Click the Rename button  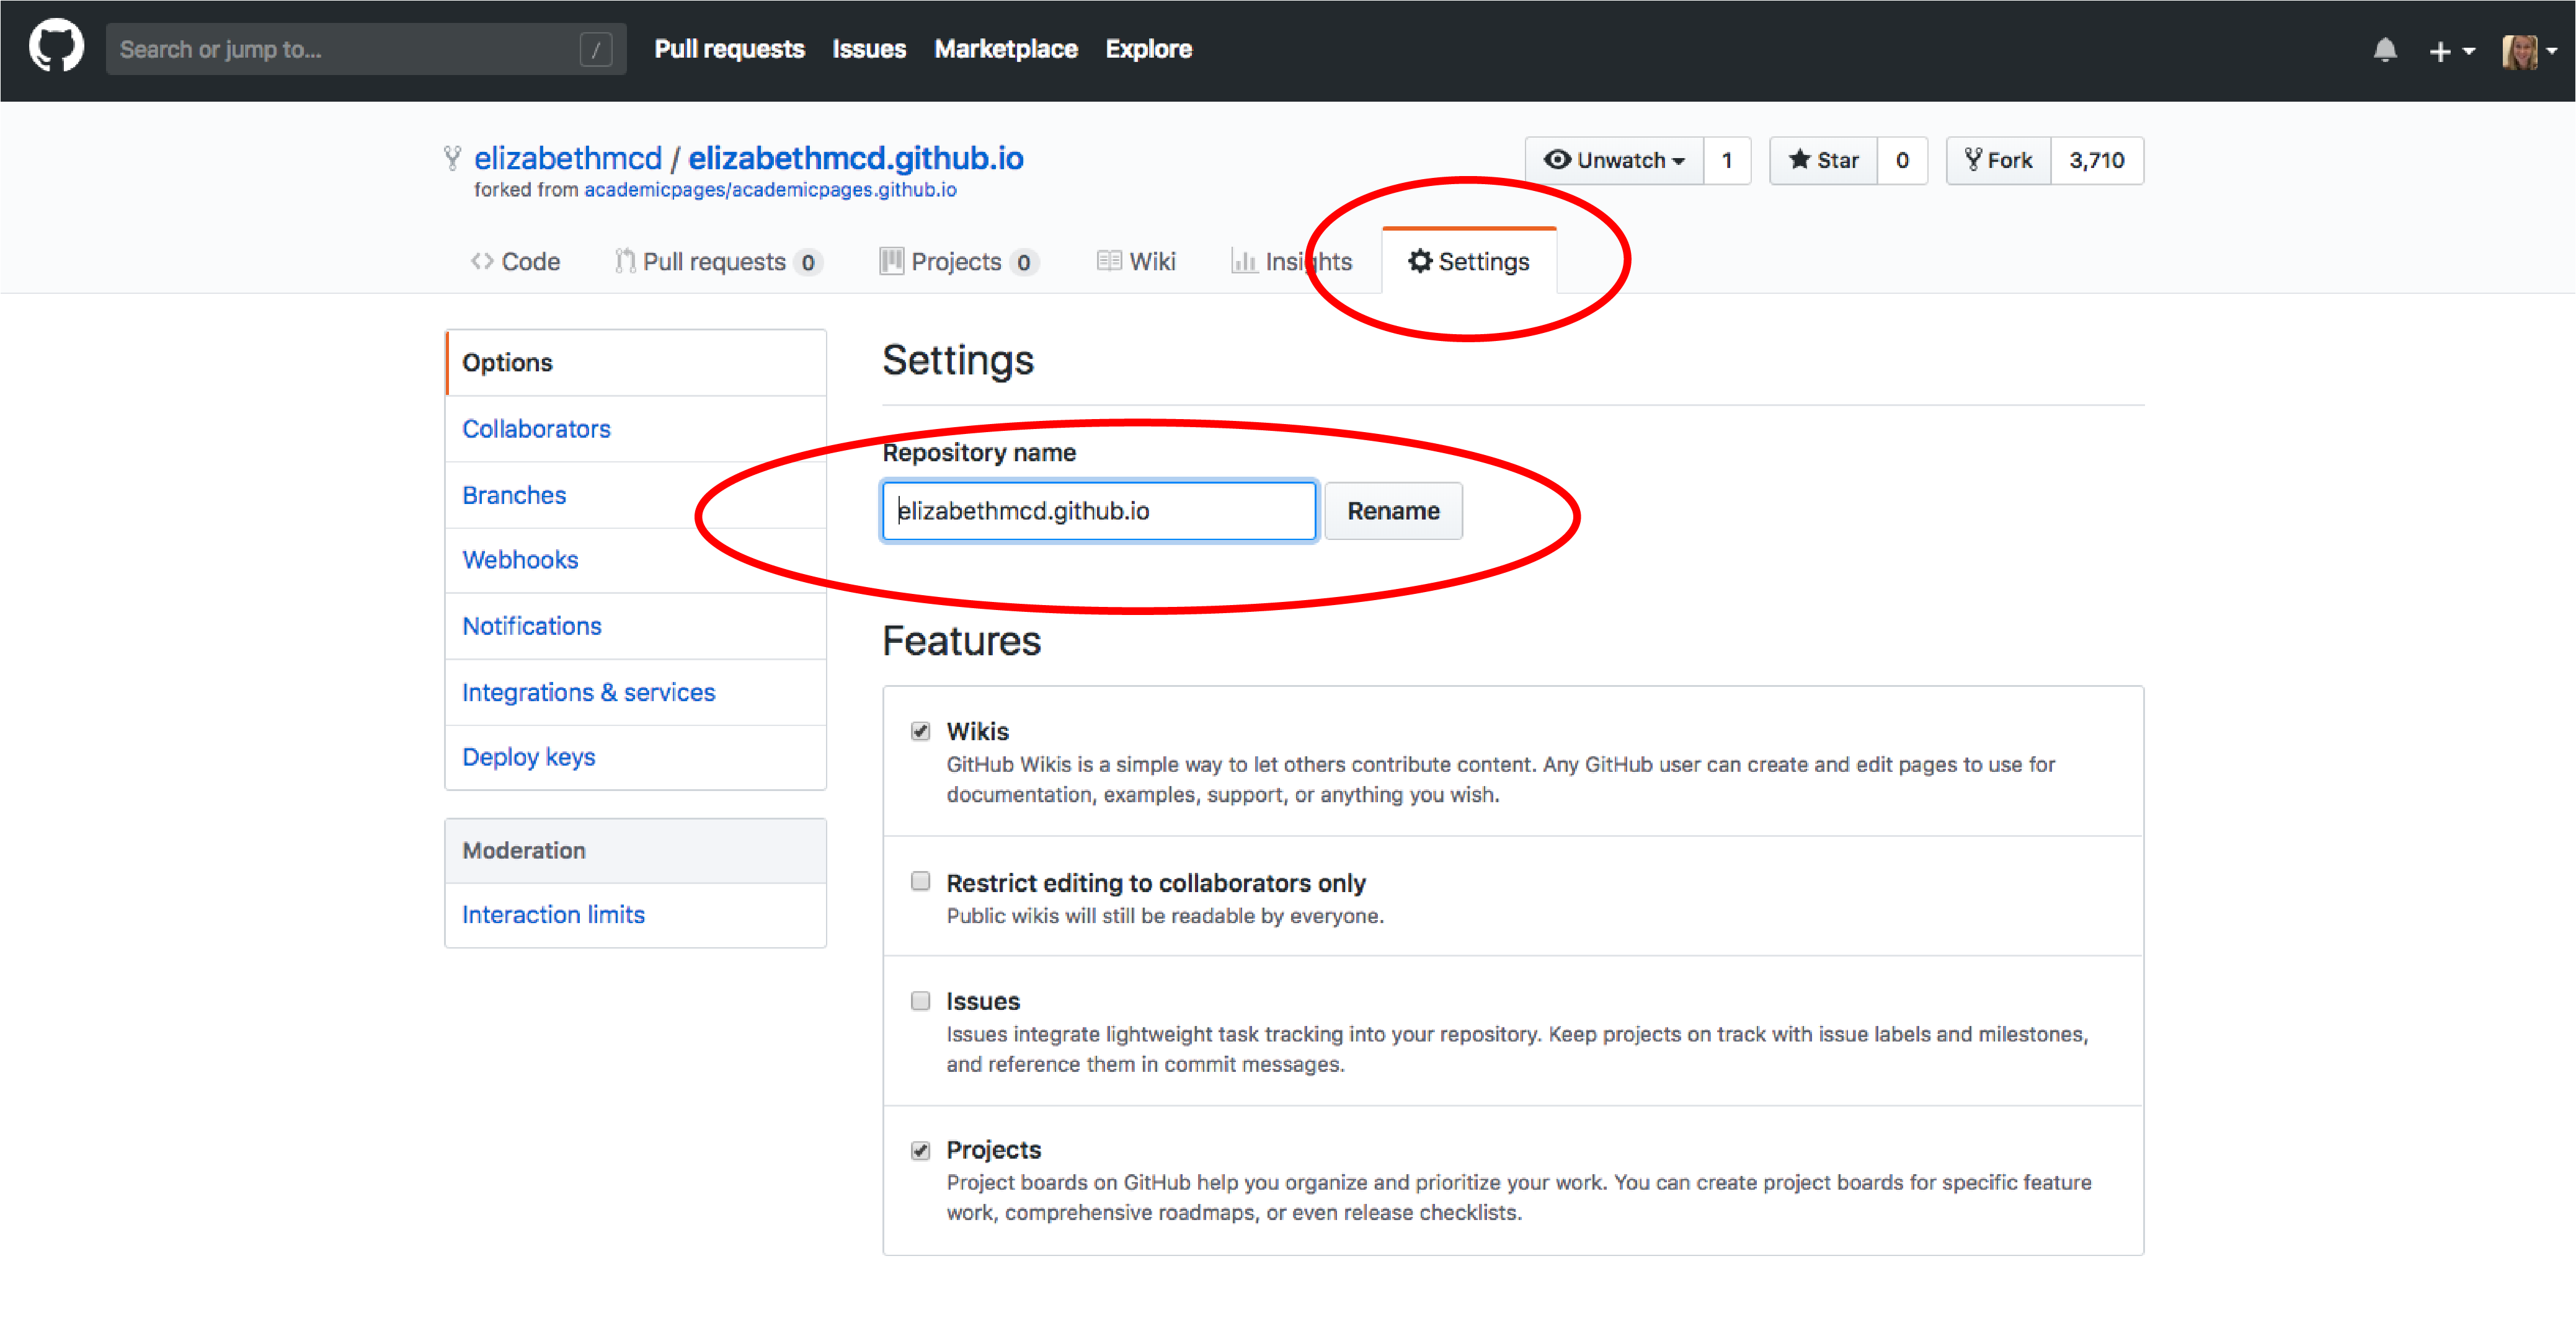pyautogui.click(x=1393, y=511)
